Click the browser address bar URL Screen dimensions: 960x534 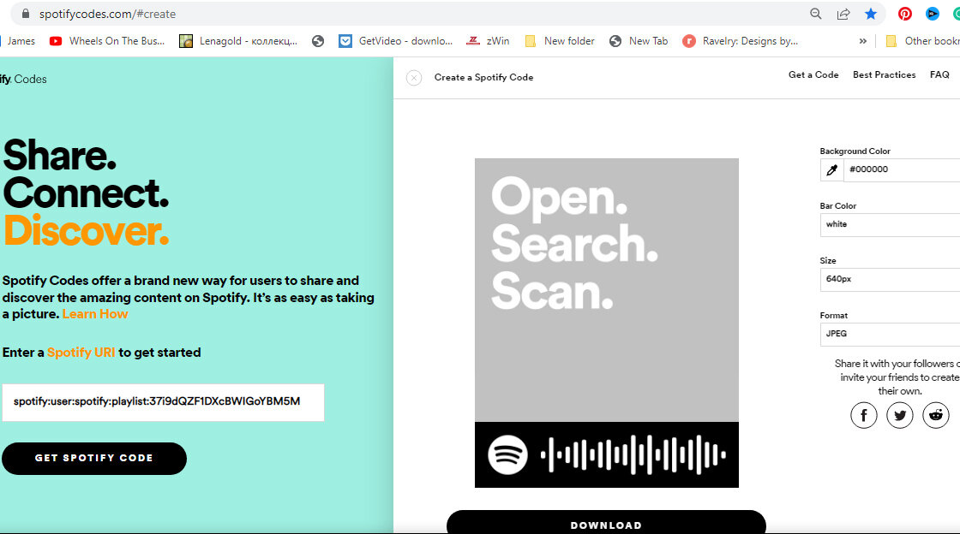(x=107, y=14)
